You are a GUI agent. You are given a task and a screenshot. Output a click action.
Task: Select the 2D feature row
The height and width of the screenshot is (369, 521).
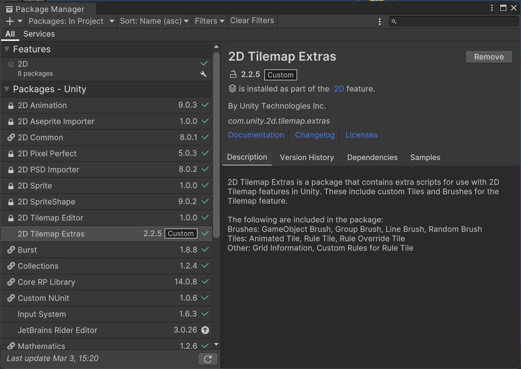coord(106,69)
